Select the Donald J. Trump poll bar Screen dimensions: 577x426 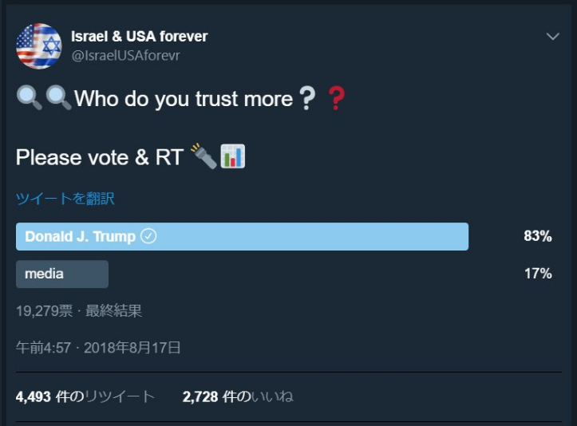click(242, 237)
